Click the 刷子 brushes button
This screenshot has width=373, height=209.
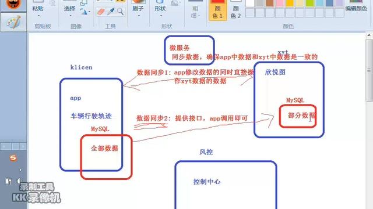coord(138,9)
